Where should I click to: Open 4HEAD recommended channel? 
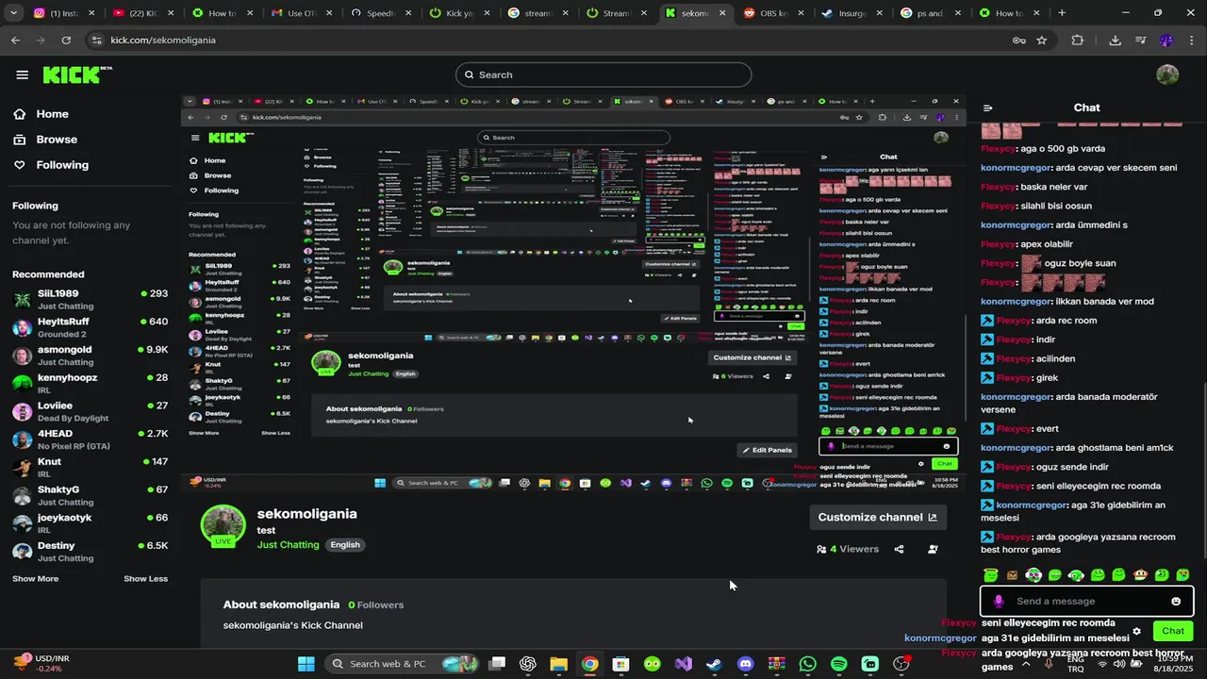coord(90,439)
